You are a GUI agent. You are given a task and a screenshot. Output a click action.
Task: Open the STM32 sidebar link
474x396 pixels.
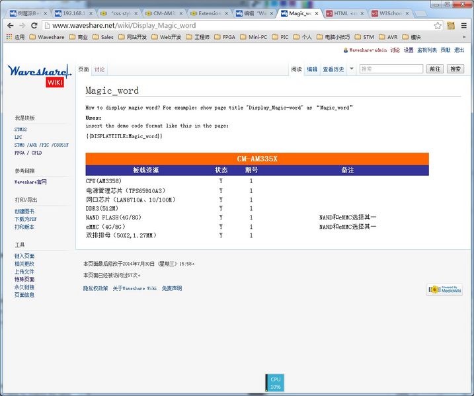click(20, 130)
